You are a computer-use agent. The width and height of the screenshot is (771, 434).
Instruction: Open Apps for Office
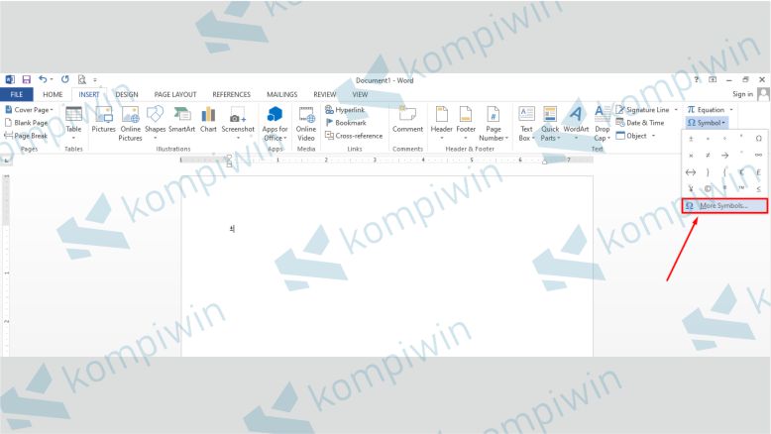[275, 124]
